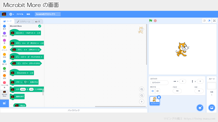The image size is (218, 122).
Task: Select the pink ブロック定義 category
Action: pos(4,85)
